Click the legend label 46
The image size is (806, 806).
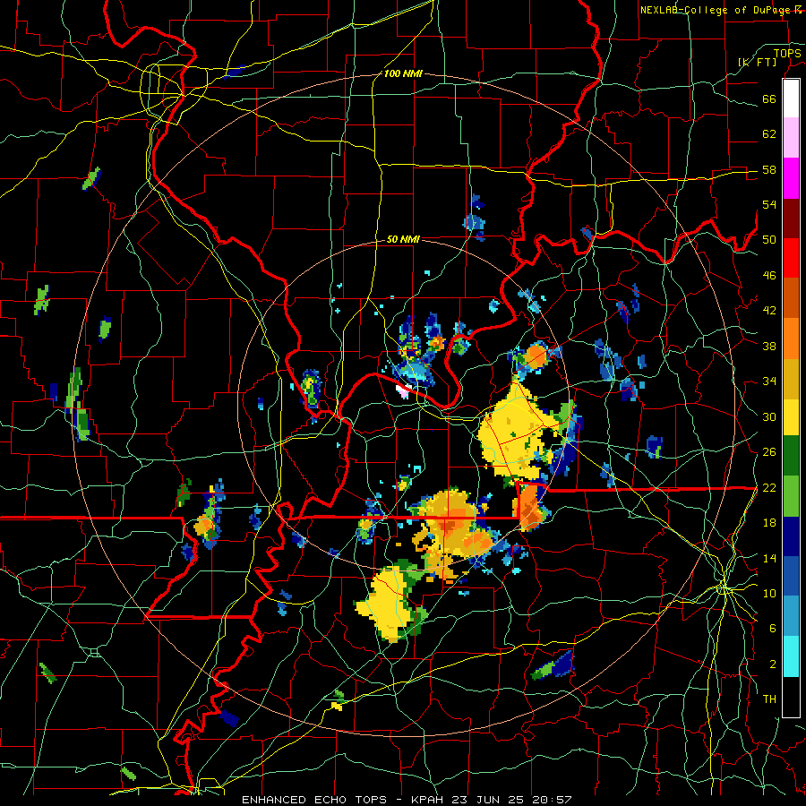(769, 276)
